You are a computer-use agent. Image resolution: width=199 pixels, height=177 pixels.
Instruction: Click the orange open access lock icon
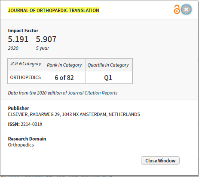pyautogui.click(x=177, y=9)
